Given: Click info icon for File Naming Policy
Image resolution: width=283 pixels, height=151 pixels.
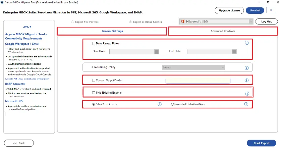Looking at the screenshot, I should point(246,68).
